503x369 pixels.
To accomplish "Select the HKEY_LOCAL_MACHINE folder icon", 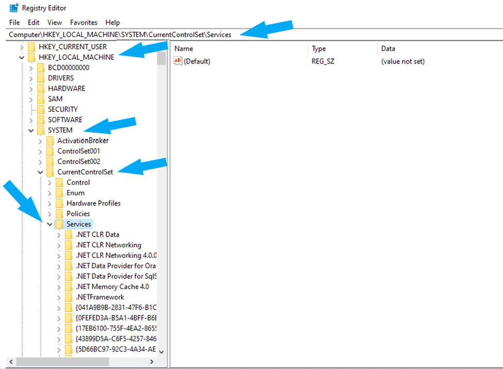I will point(31,57).
